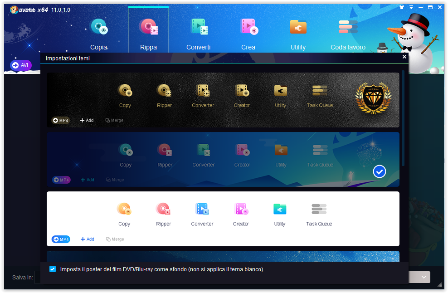Toggle DVD/Blu-ray poster background checkbox
Screen dimensions: 448x293
tap(53, 269)
